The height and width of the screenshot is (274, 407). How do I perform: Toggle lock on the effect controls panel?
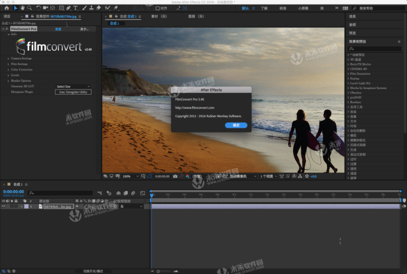[32, 17]
